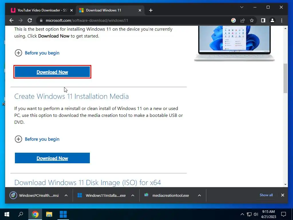Screen dimensions: 293x220
Task: Open volume control in tray
Action: [256, 214]
